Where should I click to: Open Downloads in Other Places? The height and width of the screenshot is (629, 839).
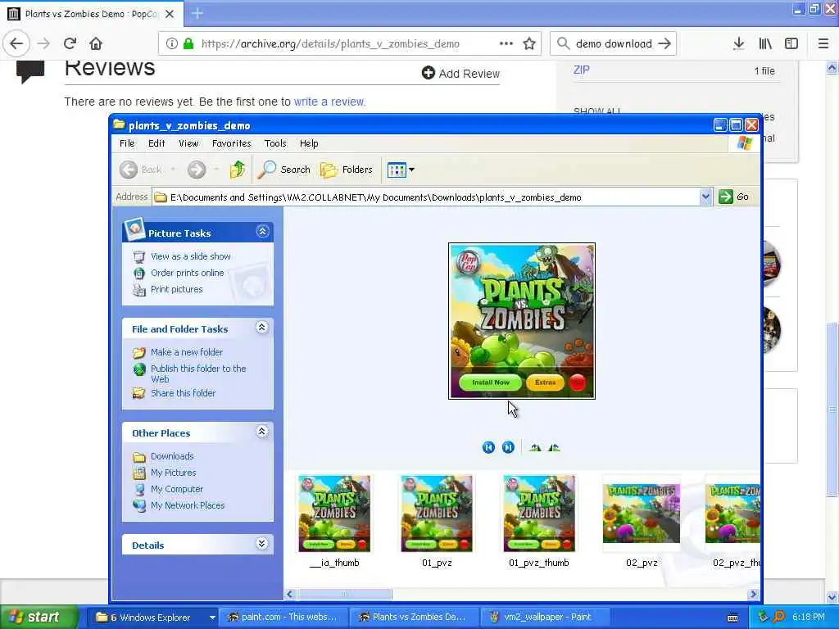pos(172,456)
